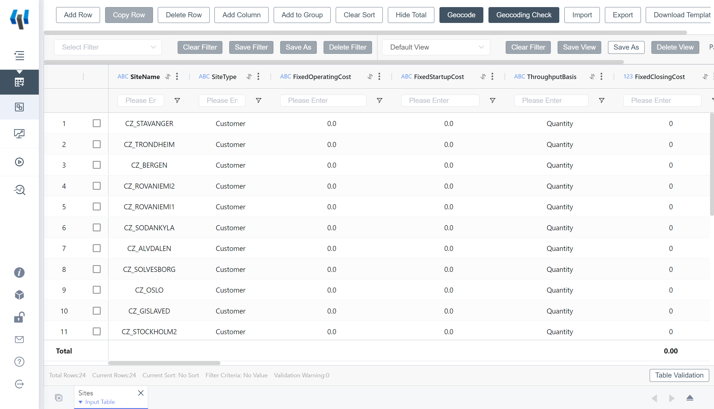Click the Geocode button
The height and width of the screenshot is (409, 714).
pyautogui.click(x=461, y=15)
